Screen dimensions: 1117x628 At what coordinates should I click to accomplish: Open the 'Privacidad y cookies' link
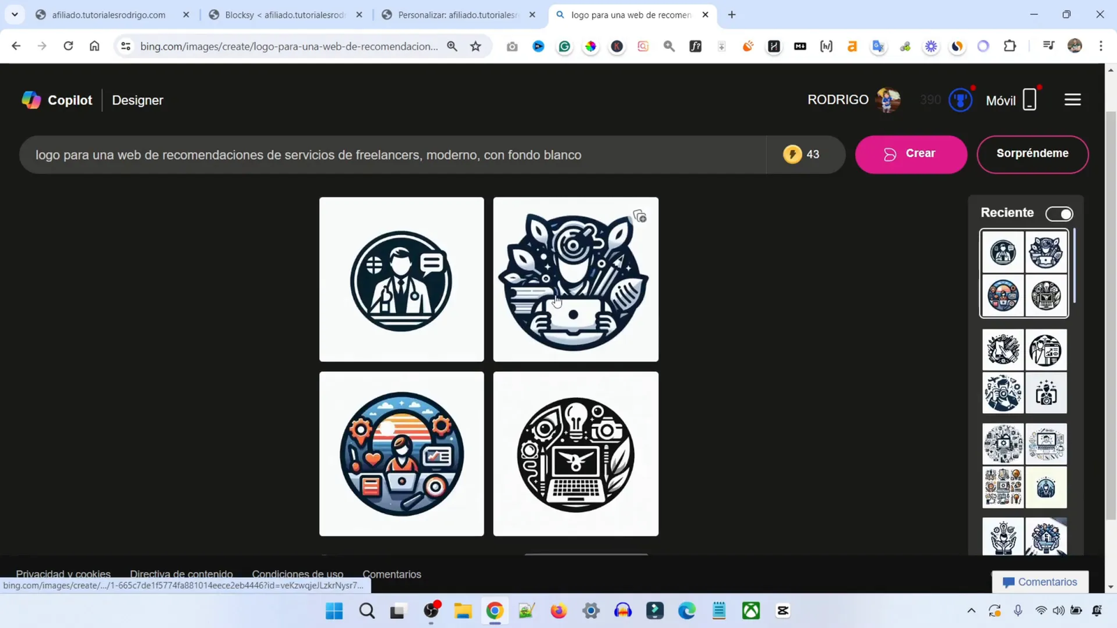(x=63, y=574)
